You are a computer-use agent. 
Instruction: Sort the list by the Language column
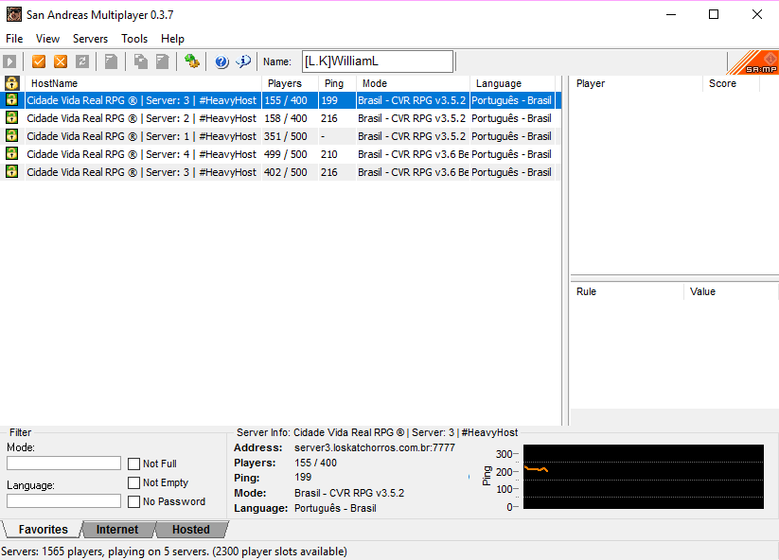tap(512, 83)
